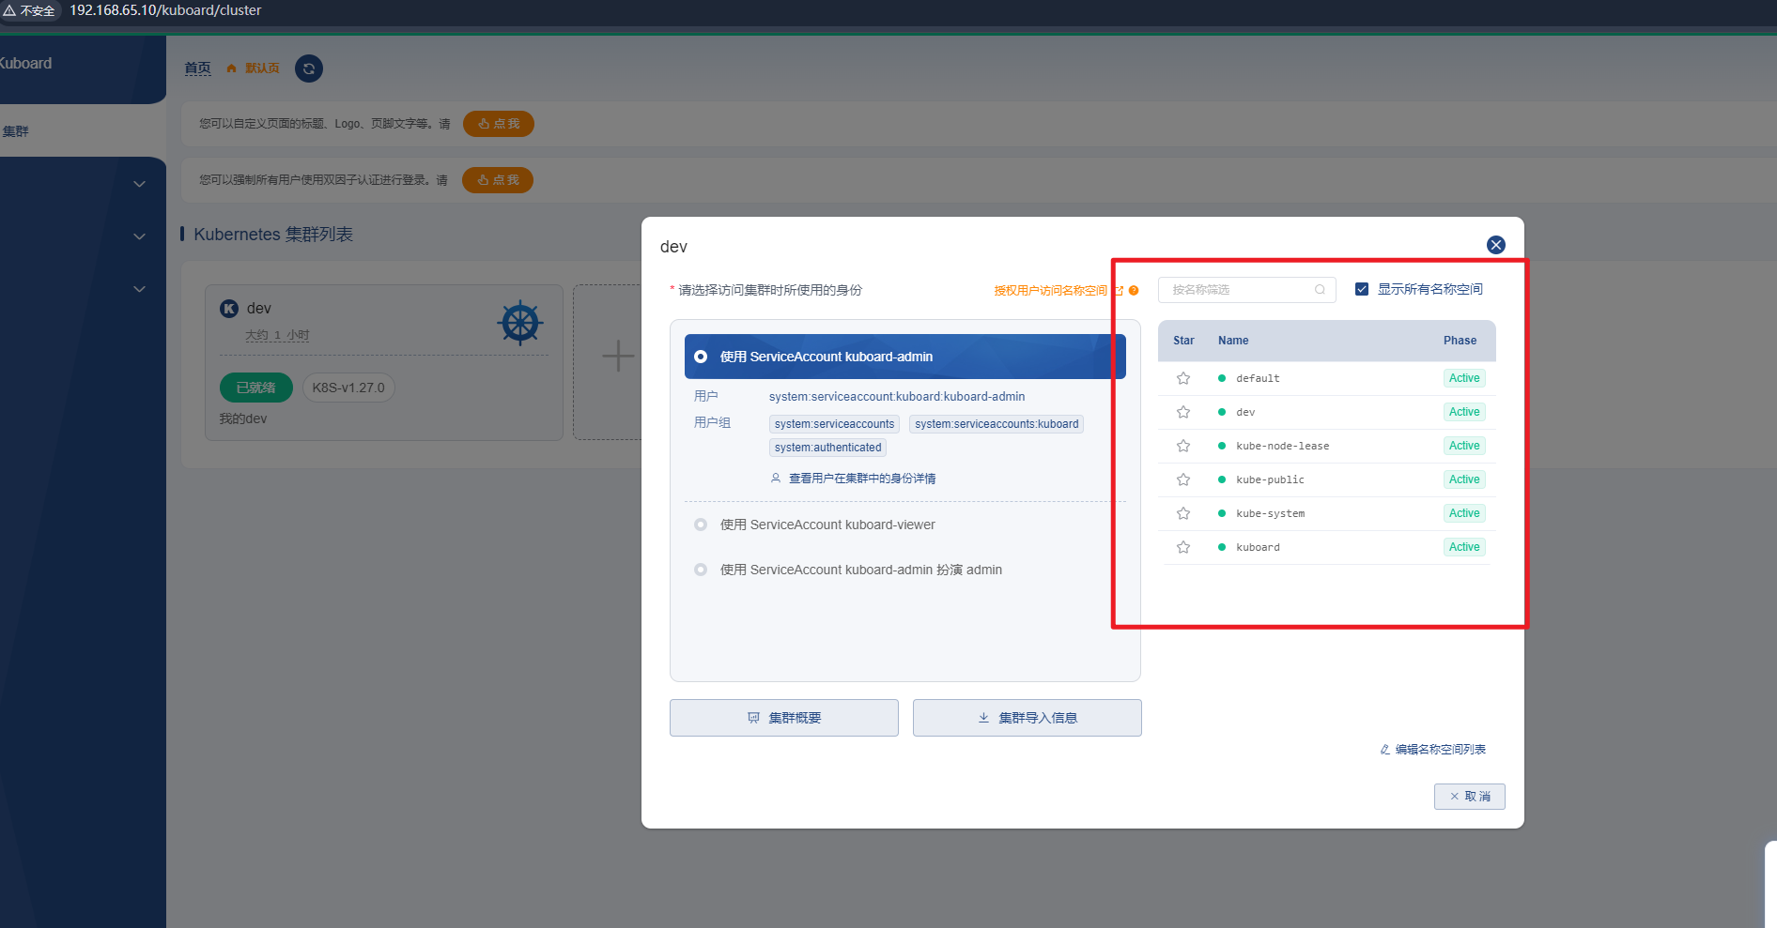The height and width of the screenshot is (928, 1777).
Task: Expand the first sidebar chevron
Action: coord(139,184)
